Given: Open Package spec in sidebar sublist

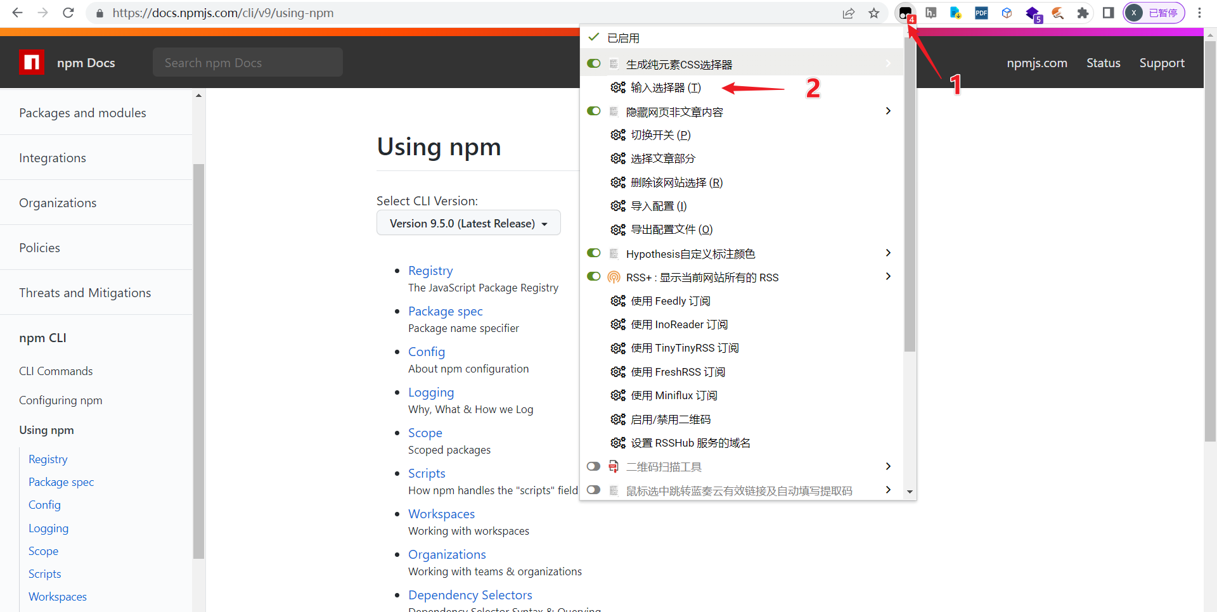Looking at the screenshot, I should 61,482.
